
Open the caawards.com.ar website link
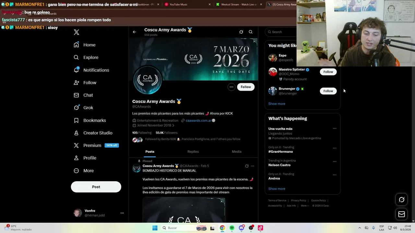[x=198, y=120]
